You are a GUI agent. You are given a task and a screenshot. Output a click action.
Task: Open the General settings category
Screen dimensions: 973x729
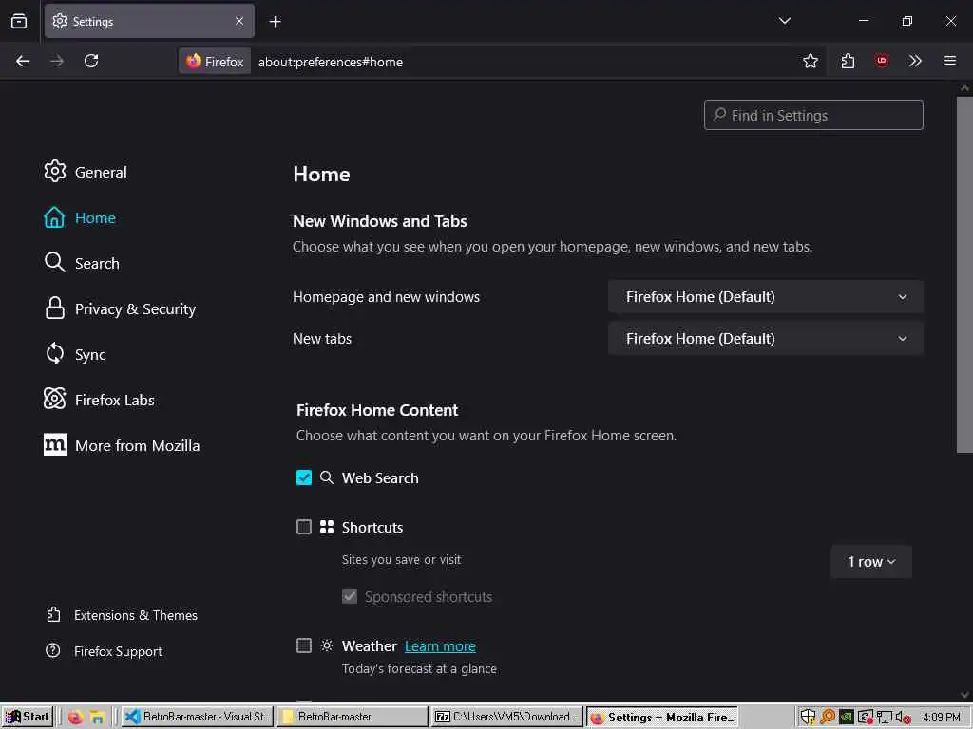[86, 172]
